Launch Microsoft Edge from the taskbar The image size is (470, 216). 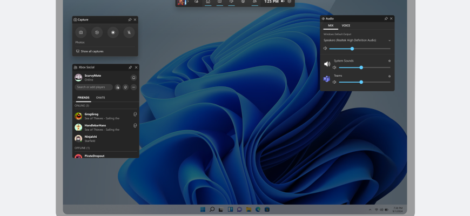(258, 210)
